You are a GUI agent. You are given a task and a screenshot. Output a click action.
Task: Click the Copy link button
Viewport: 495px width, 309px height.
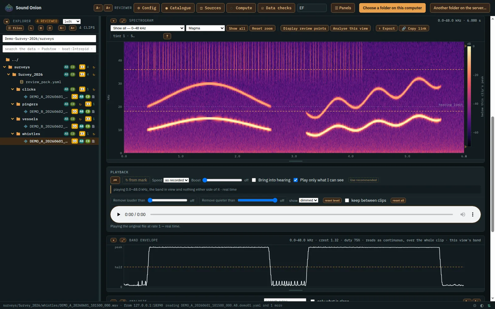click(x=414, y=28)
